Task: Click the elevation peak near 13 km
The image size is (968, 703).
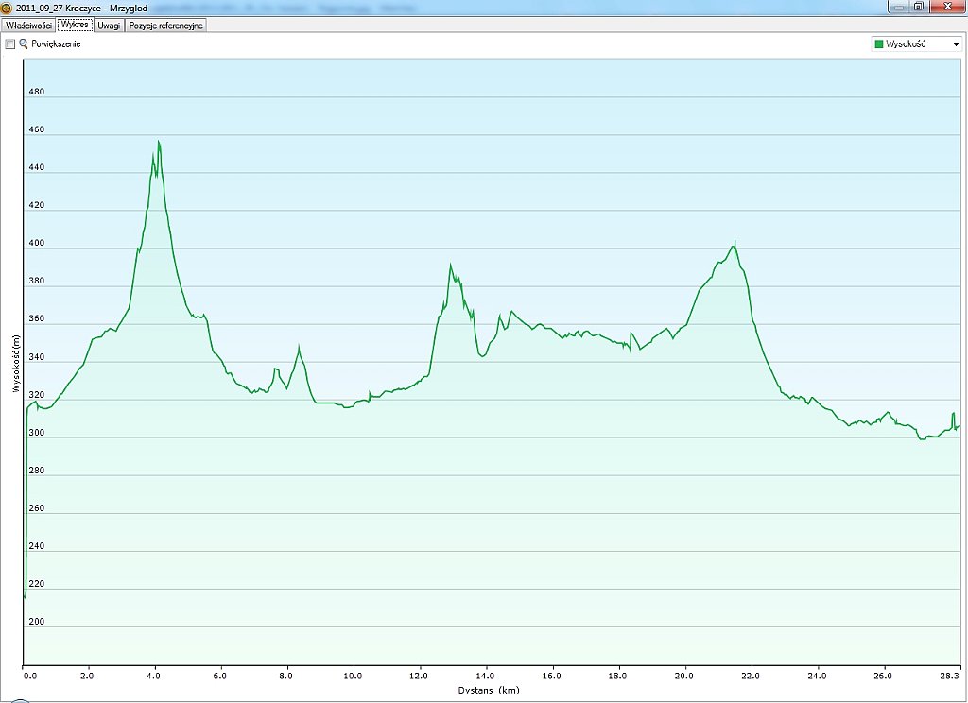Action: click(451, 265)
